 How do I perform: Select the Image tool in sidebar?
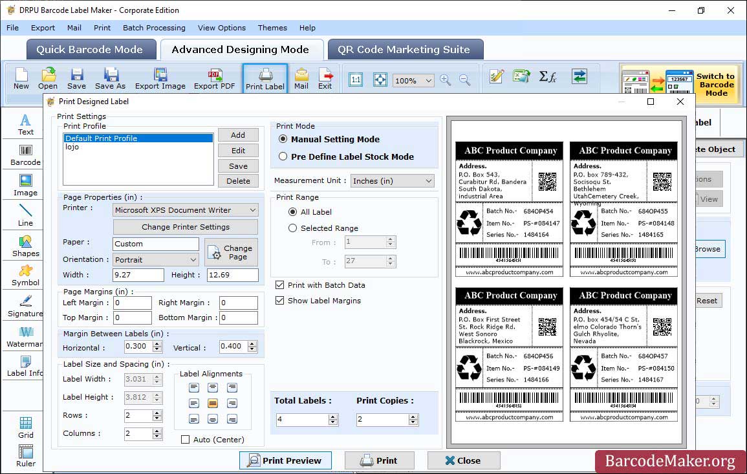[x=25, y=186]
